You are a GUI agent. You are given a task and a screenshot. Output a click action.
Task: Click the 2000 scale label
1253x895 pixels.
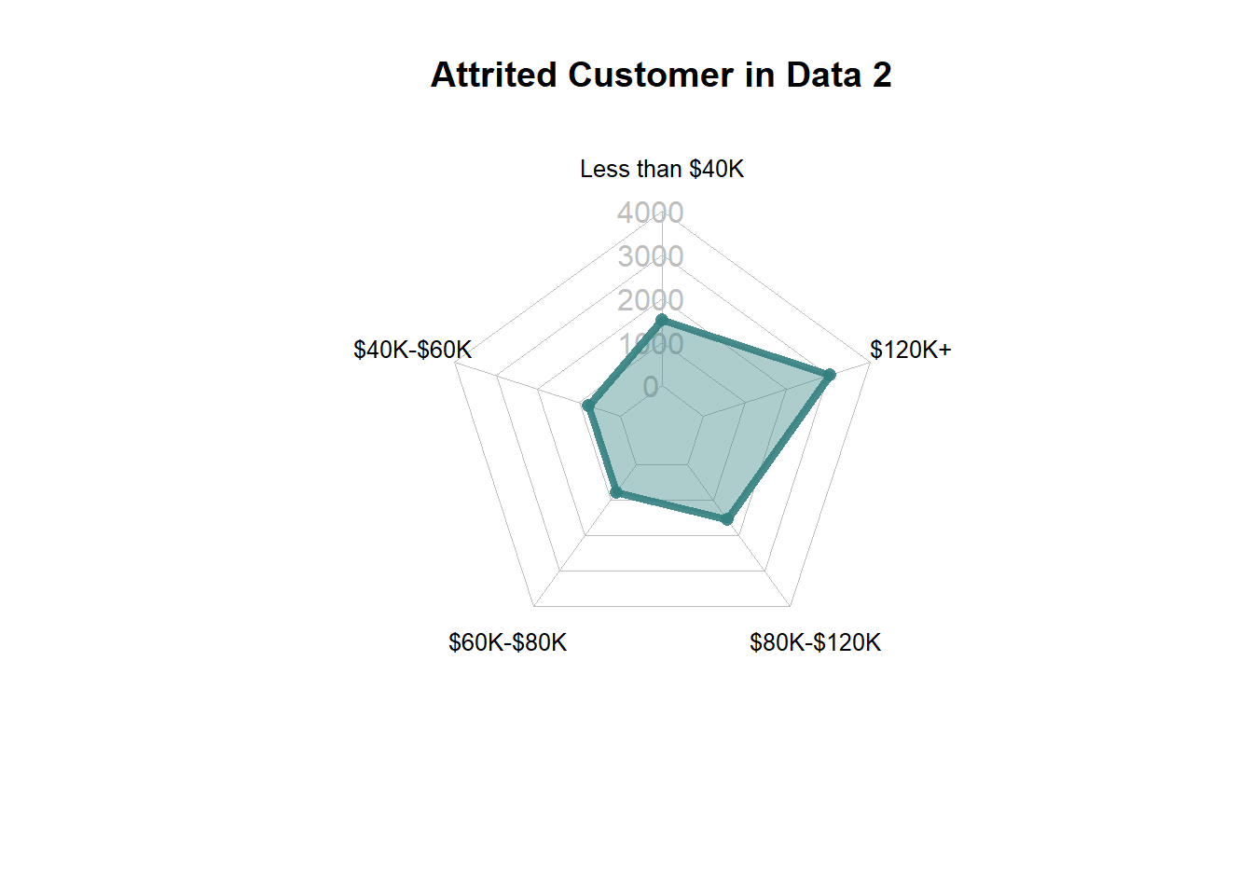tap(651, 300)
